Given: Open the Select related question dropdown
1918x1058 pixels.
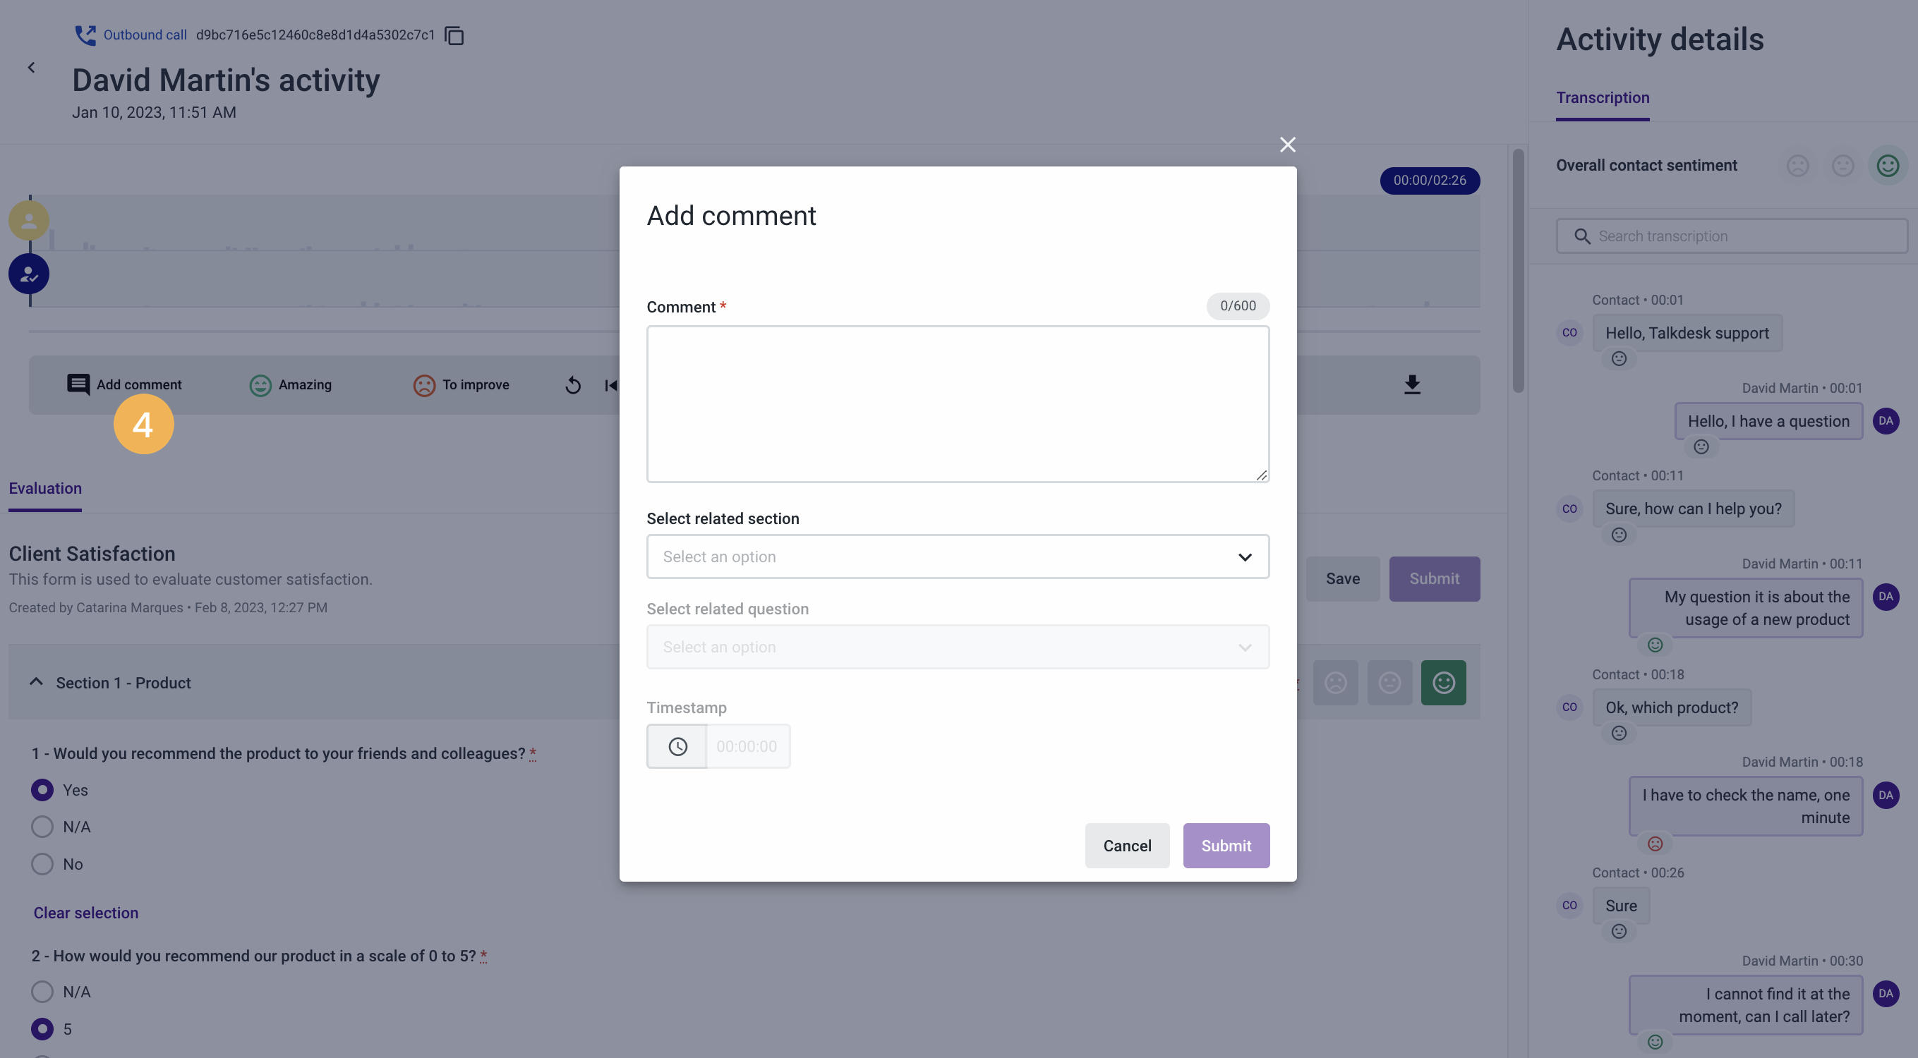Looking at the screenshot, I should (958, 647).
